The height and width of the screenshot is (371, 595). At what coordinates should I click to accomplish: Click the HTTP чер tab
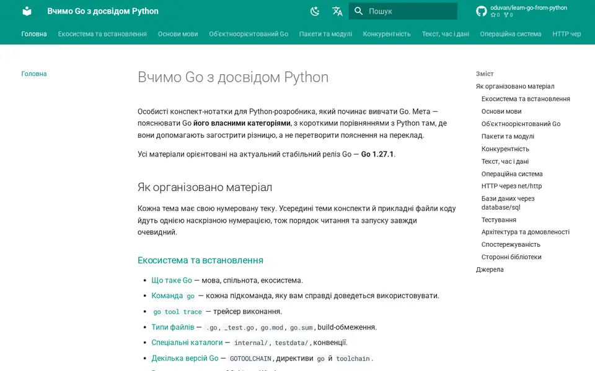pyautogui.click(x=566, y=33)
